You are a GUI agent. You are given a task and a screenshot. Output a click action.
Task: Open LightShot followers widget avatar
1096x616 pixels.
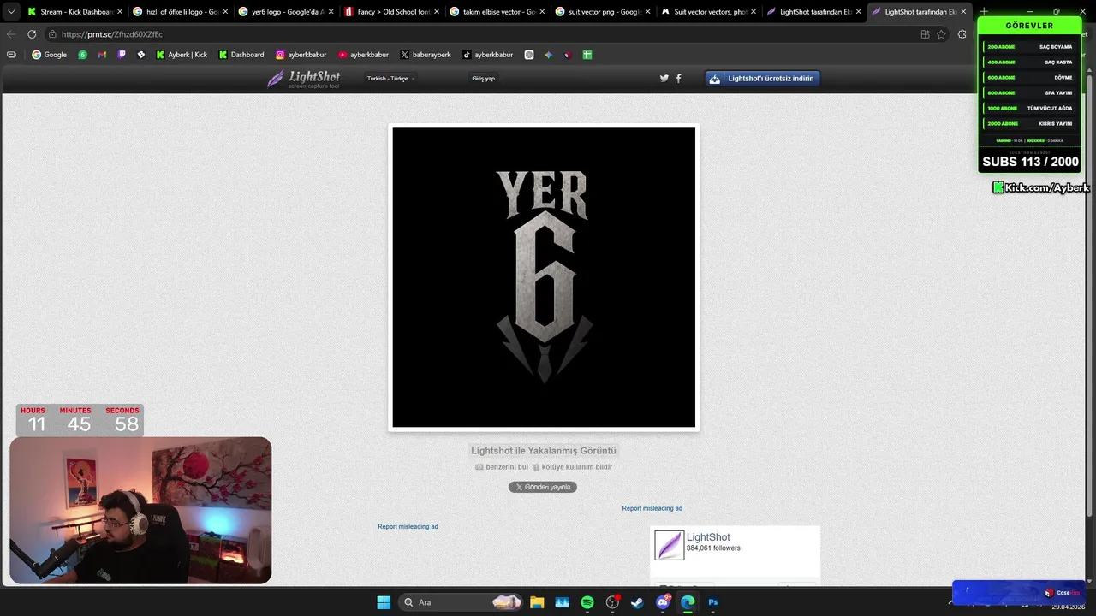pyautogui.click(x=670, y=545)
